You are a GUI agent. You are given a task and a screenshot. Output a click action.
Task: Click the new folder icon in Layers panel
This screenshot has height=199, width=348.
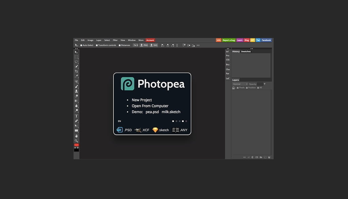click(x=261, y=157)
